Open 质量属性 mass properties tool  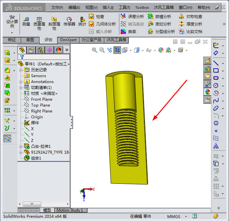pos(39,23)
